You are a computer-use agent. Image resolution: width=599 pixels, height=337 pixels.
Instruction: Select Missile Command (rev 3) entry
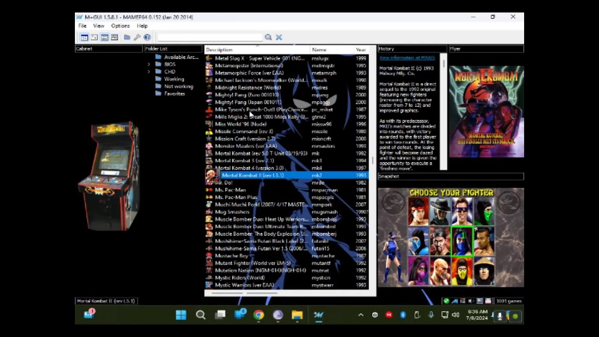tap(286, 132)
